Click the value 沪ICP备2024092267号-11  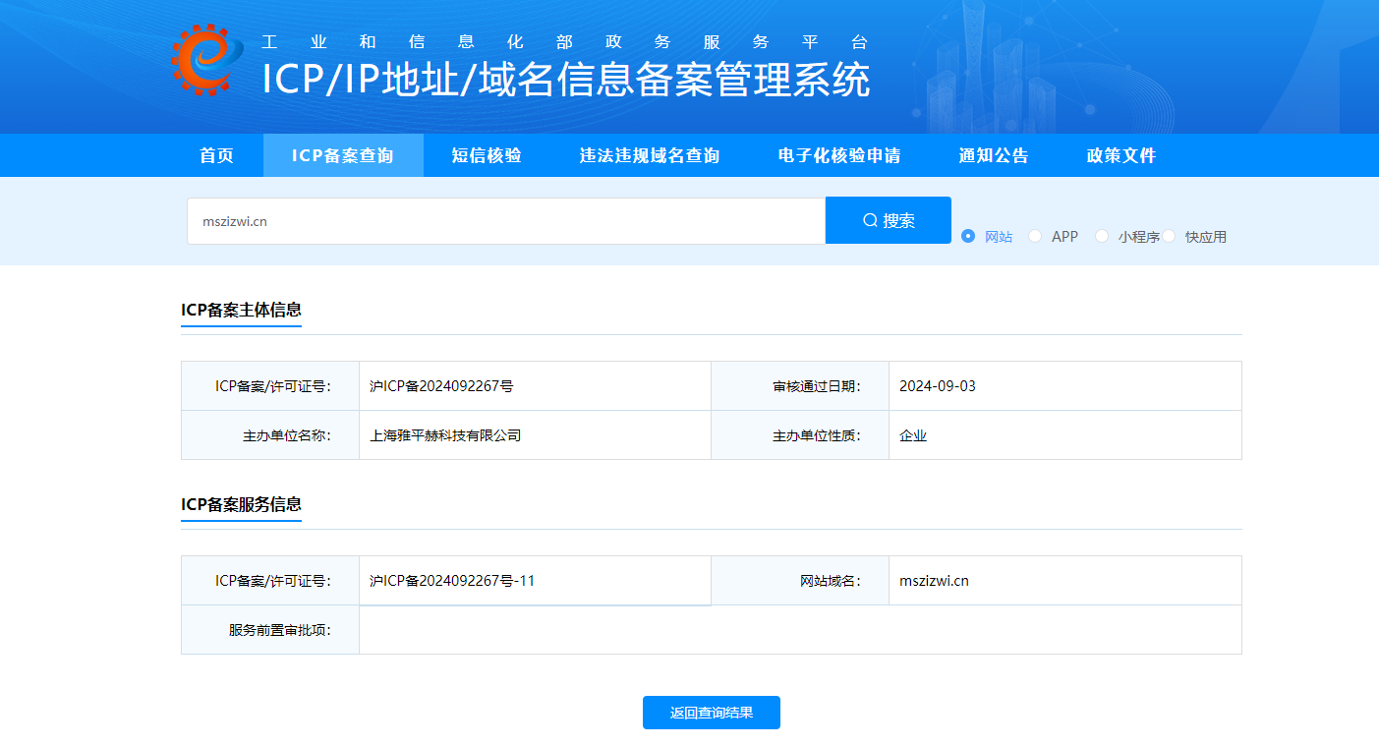452,581
